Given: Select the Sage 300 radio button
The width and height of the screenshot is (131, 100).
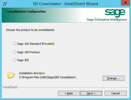Looking at the screenshot, I should 15,60.
